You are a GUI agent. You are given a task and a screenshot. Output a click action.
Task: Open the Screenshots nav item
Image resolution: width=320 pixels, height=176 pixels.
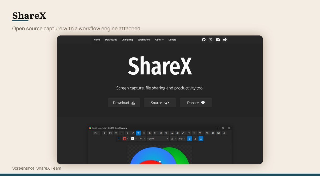(x=144, y=39)
